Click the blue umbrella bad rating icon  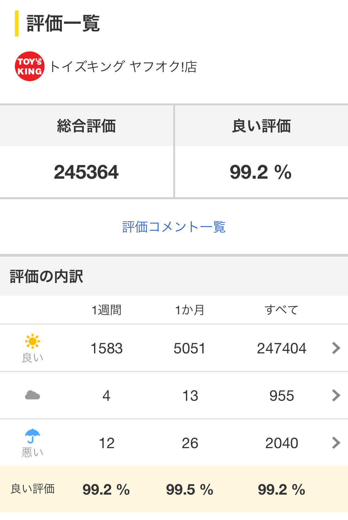tap(32, 436)
